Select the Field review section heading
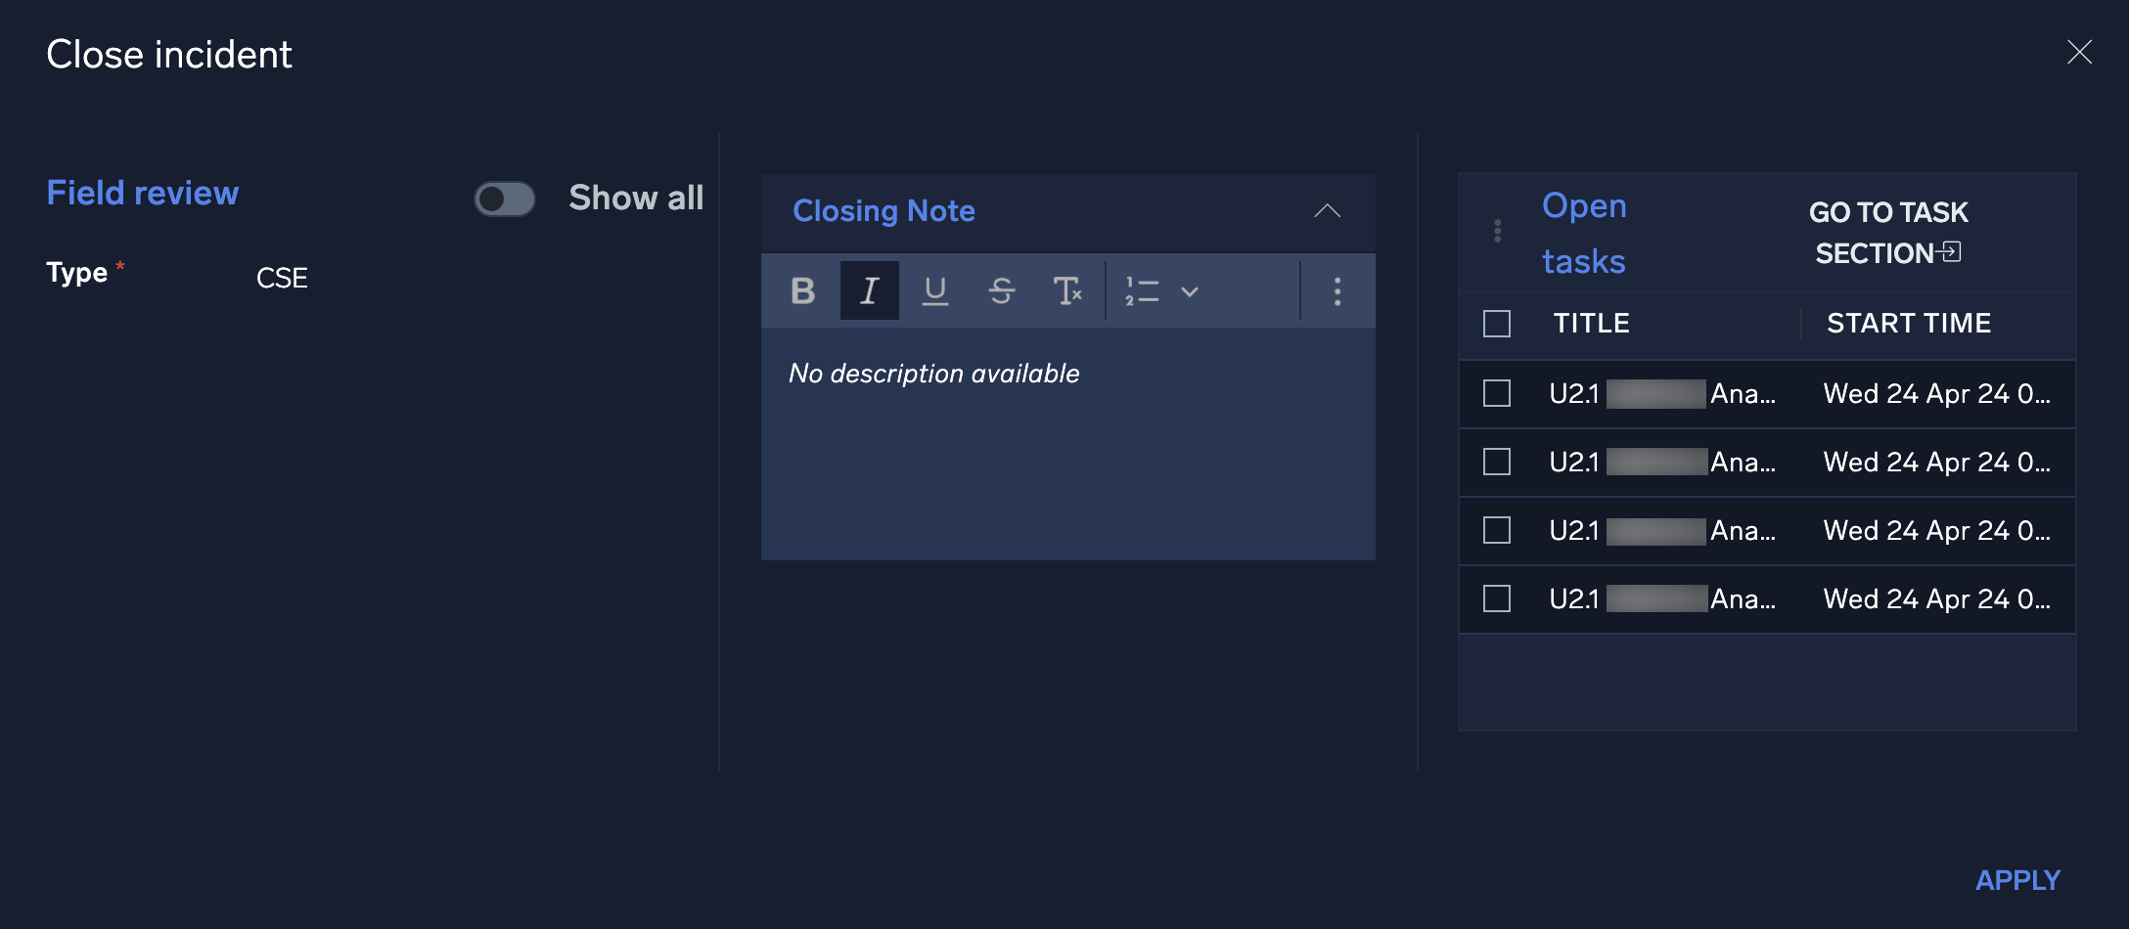This screenshot has height=929, width=2129. pos(142,193)
